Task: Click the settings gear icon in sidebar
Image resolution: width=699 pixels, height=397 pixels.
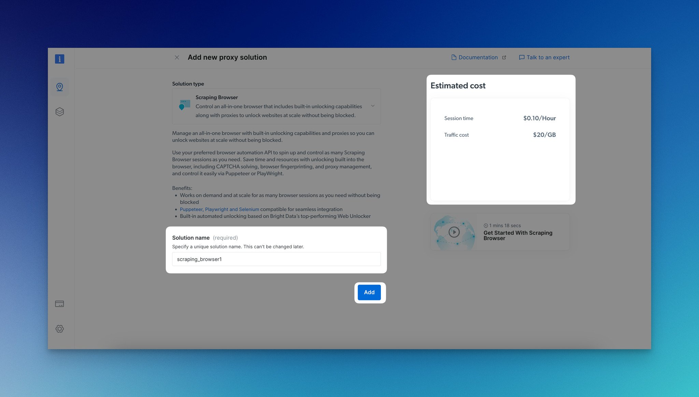Action: pyautogui.click(x=59, y=328)
